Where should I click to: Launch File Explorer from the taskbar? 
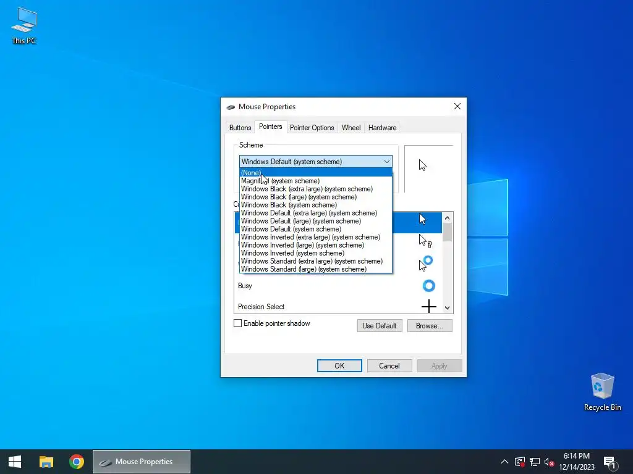[x=46, y=462]
